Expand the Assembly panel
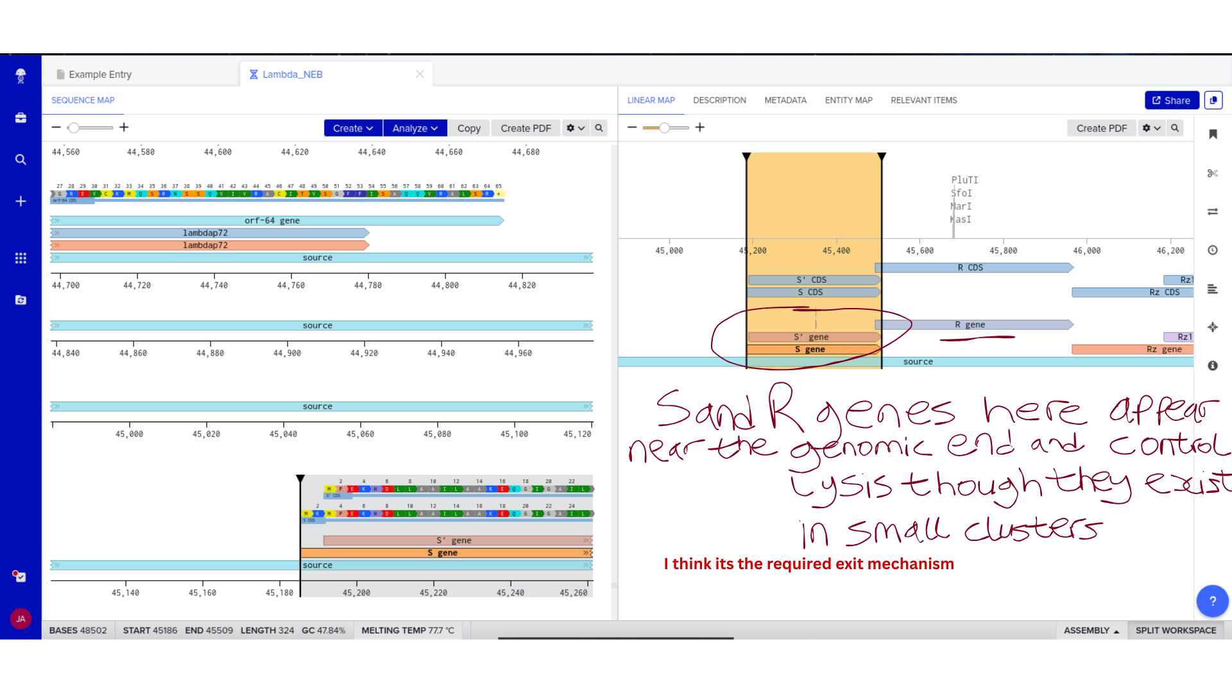This screenshot has width=1232, height=693. pyautogui.click(x=1091, y=630)
